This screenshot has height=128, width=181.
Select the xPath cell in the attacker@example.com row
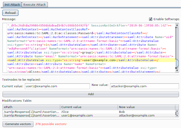click(31, 115)
